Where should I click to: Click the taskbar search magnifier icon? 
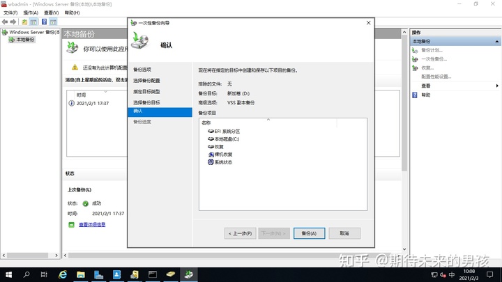coord(26,274)
